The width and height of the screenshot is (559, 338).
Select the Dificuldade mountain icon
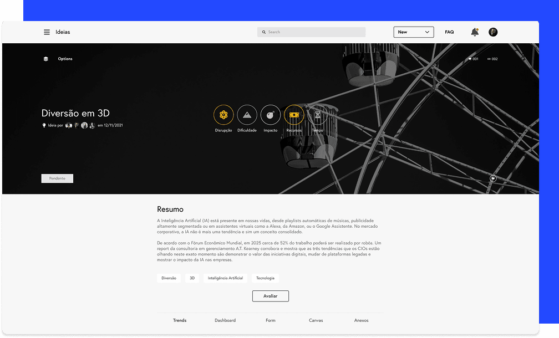coord(247,115)
